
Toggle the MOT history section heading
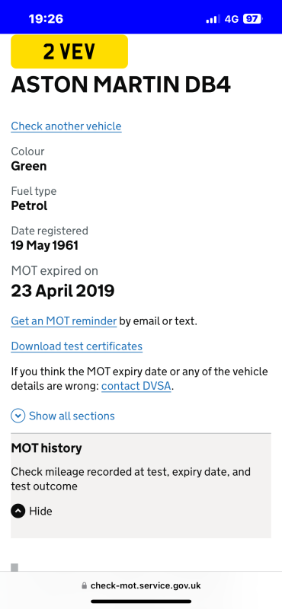pos(46,448)
